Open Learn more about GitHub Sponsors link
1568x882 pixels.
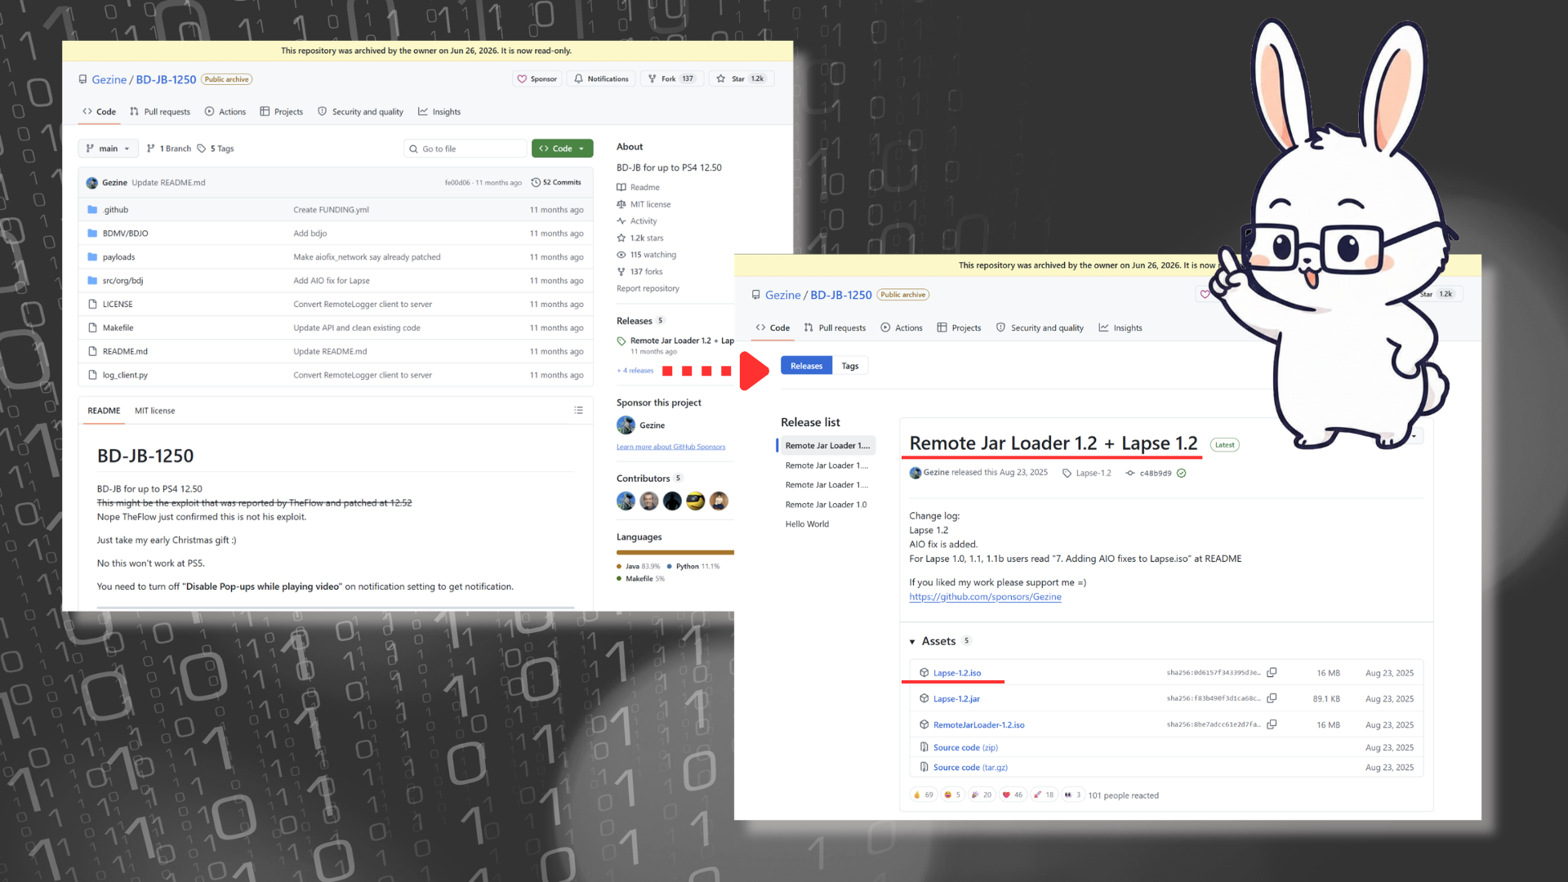click(670, 447)
